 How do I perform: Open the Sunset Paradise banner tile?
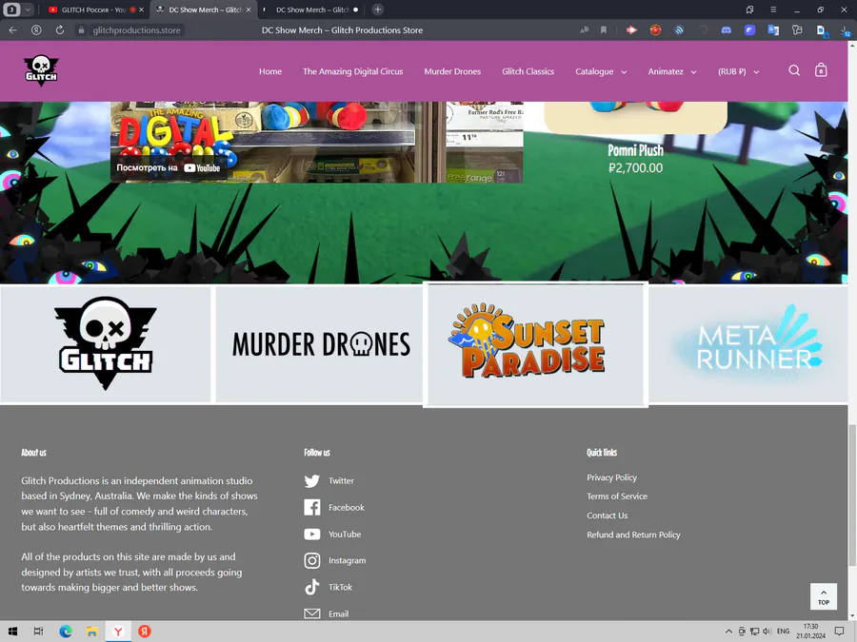tap(535, 344)
